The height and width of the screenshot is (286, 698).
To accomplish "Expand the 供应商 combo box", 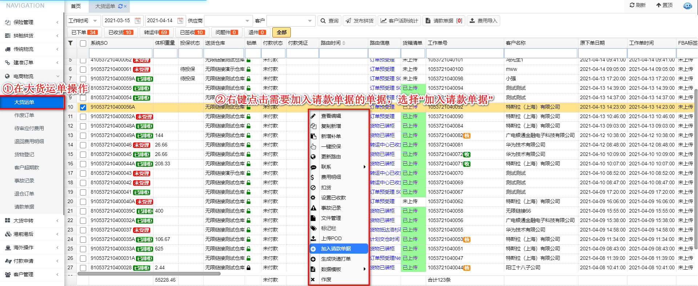I will tap(247, 21).
